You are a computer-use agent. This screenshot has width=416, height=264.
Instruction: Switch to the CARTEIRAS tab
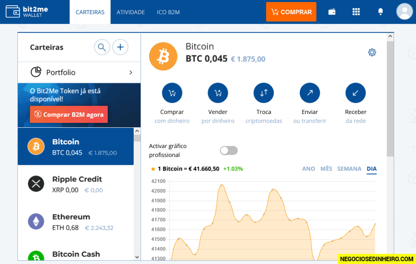[90, 12]
